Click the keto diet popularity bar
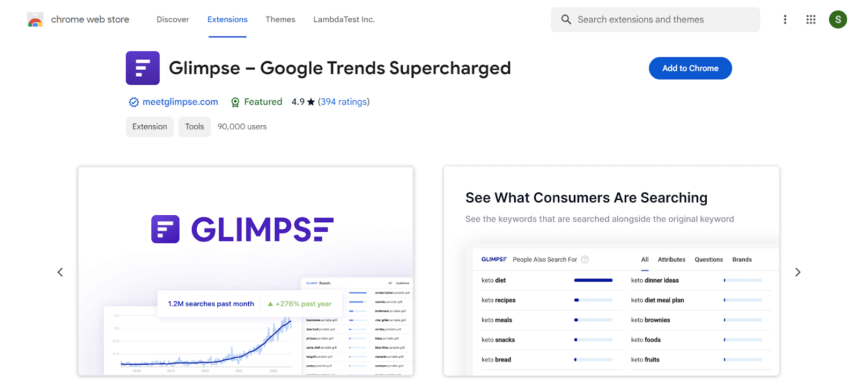 pyautogui.click(x=593, y=280)
